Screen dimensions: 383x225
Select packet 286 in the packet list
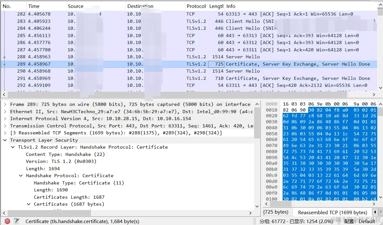[189, 42]
